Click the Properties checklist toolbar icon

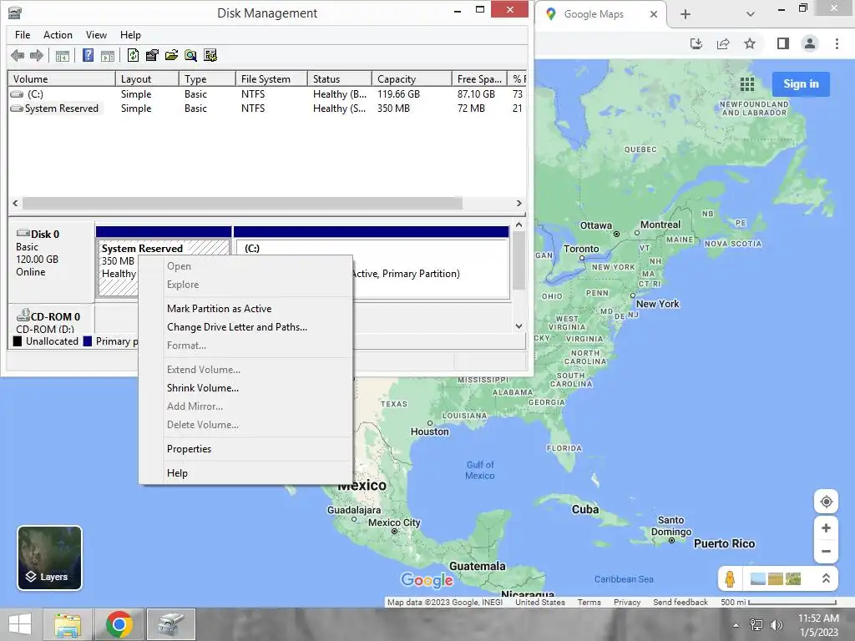click(152, 55)
